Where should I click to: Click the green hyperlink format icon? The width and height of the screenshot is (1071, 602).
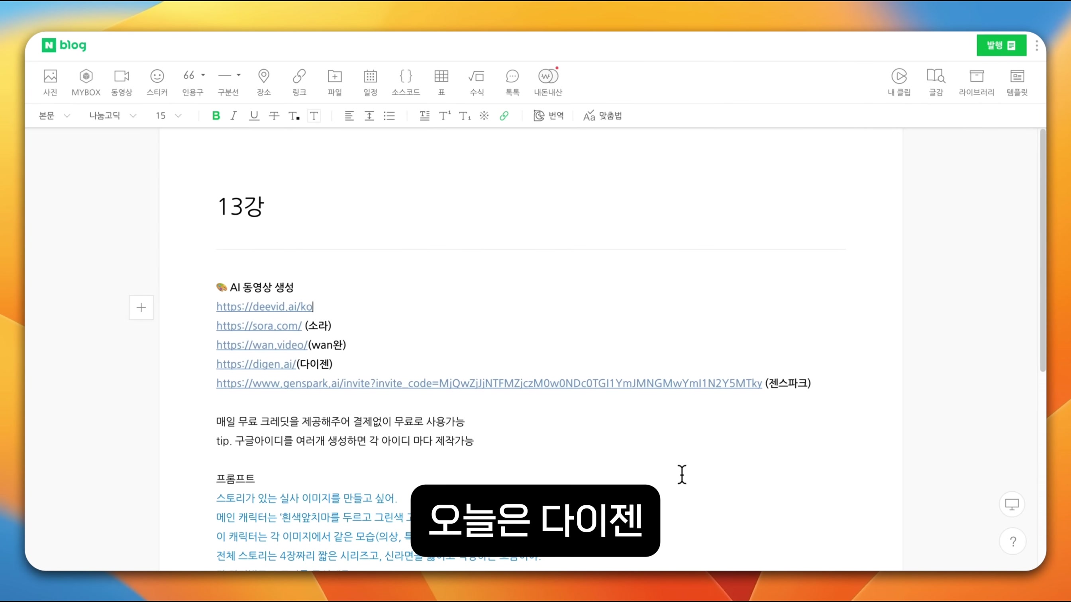[504, 115]
